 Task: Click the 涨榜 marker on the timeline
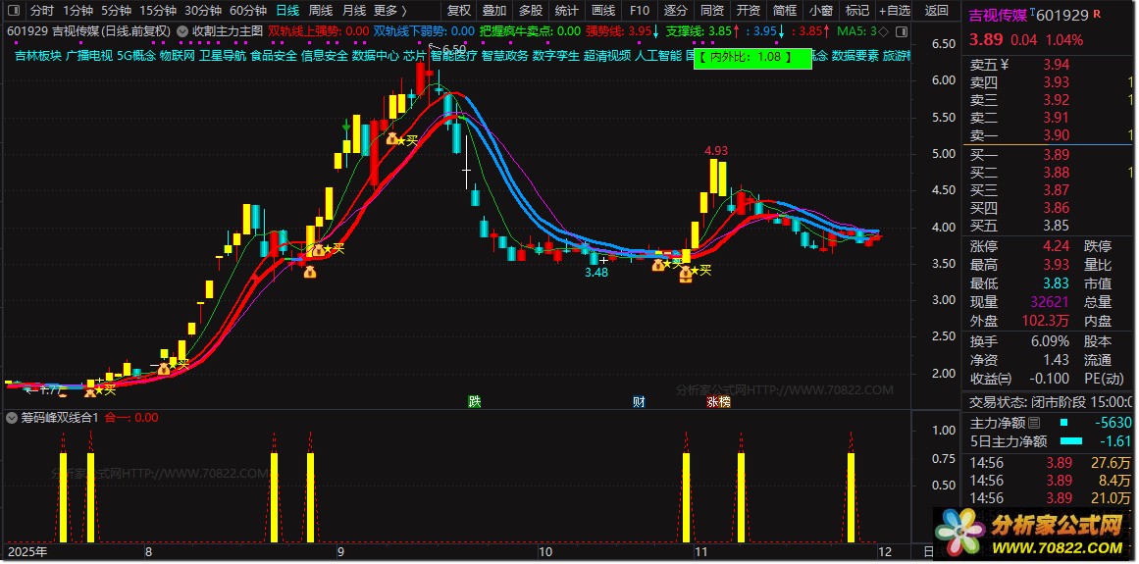(718, 401)
